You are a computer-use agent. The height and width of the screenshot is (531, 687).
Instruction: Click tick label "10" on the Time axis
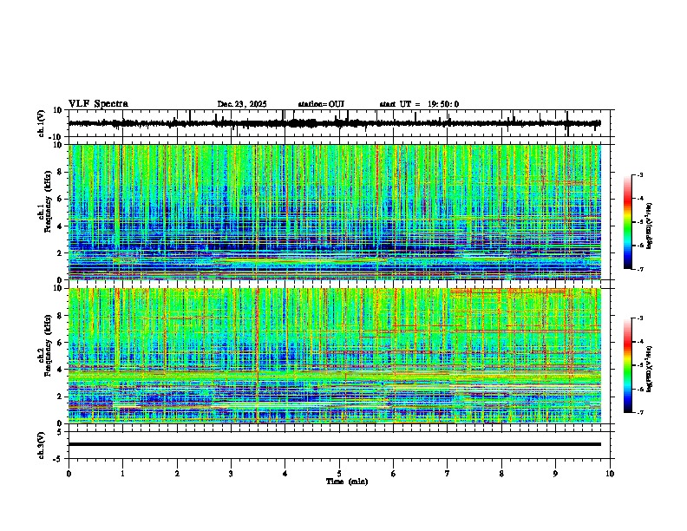(x=610, y=474)
